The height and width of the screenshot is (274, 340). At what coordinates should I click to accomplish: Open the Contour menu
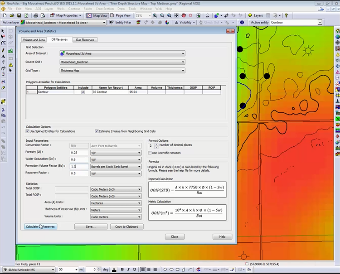click(74, 9)
